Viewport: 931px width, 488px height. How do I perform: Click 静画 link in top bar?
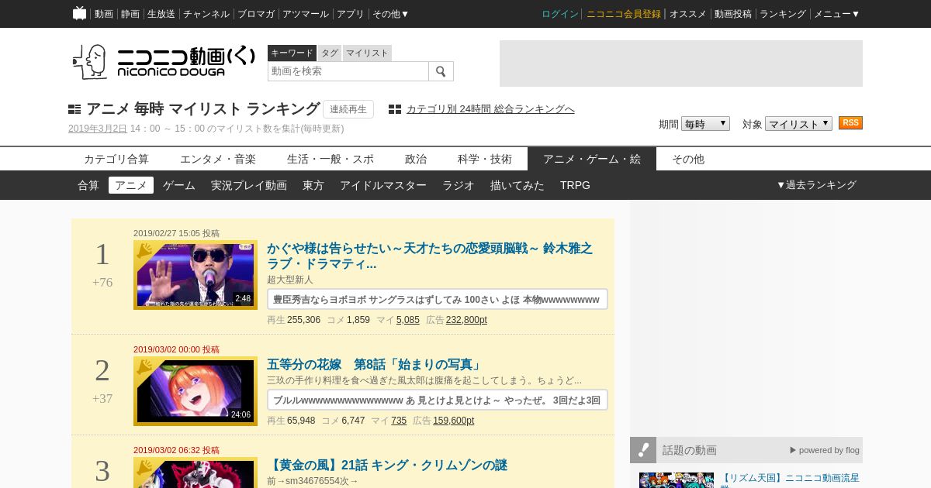pos(130,14)
